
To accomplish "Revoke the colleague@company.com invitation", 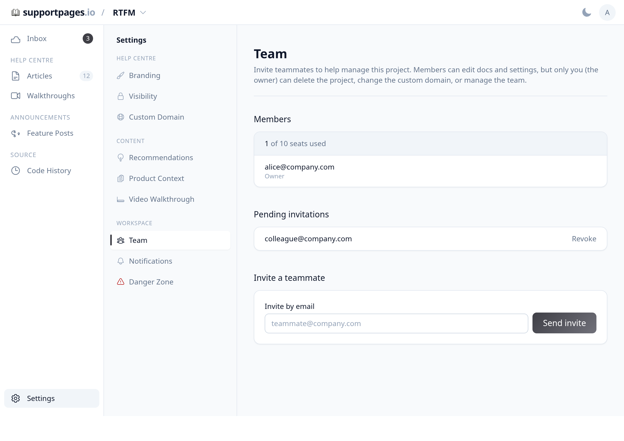I will [x=584, y=239].
